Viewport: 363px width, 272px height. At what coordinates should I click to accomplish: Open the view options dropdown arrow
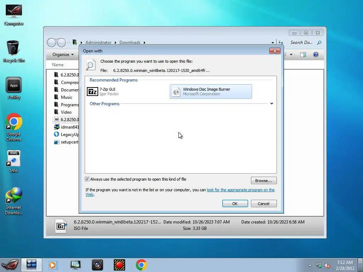coord(291,55)
